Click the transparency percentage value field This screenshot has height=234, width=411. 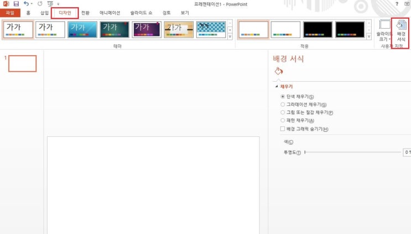click(x=407, y=152)
